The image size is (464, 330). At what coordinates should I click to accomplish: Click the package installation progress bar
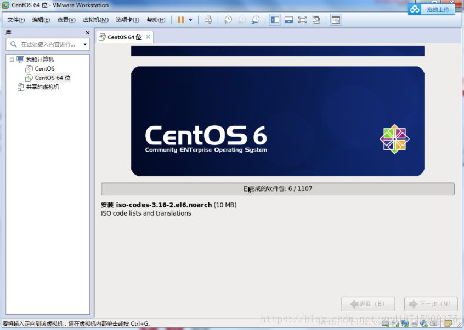278,189
